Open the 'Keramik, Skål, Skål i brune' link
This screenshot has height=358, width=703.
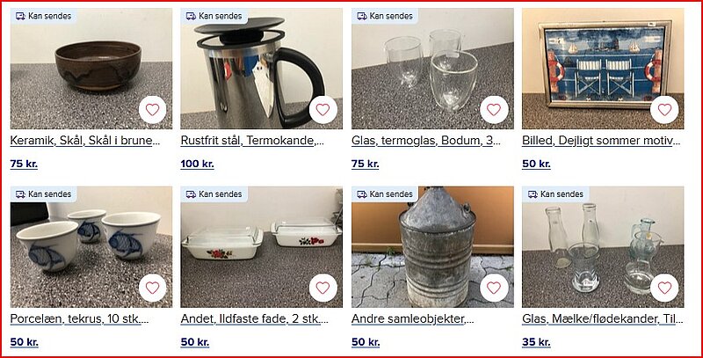point(85,141)
